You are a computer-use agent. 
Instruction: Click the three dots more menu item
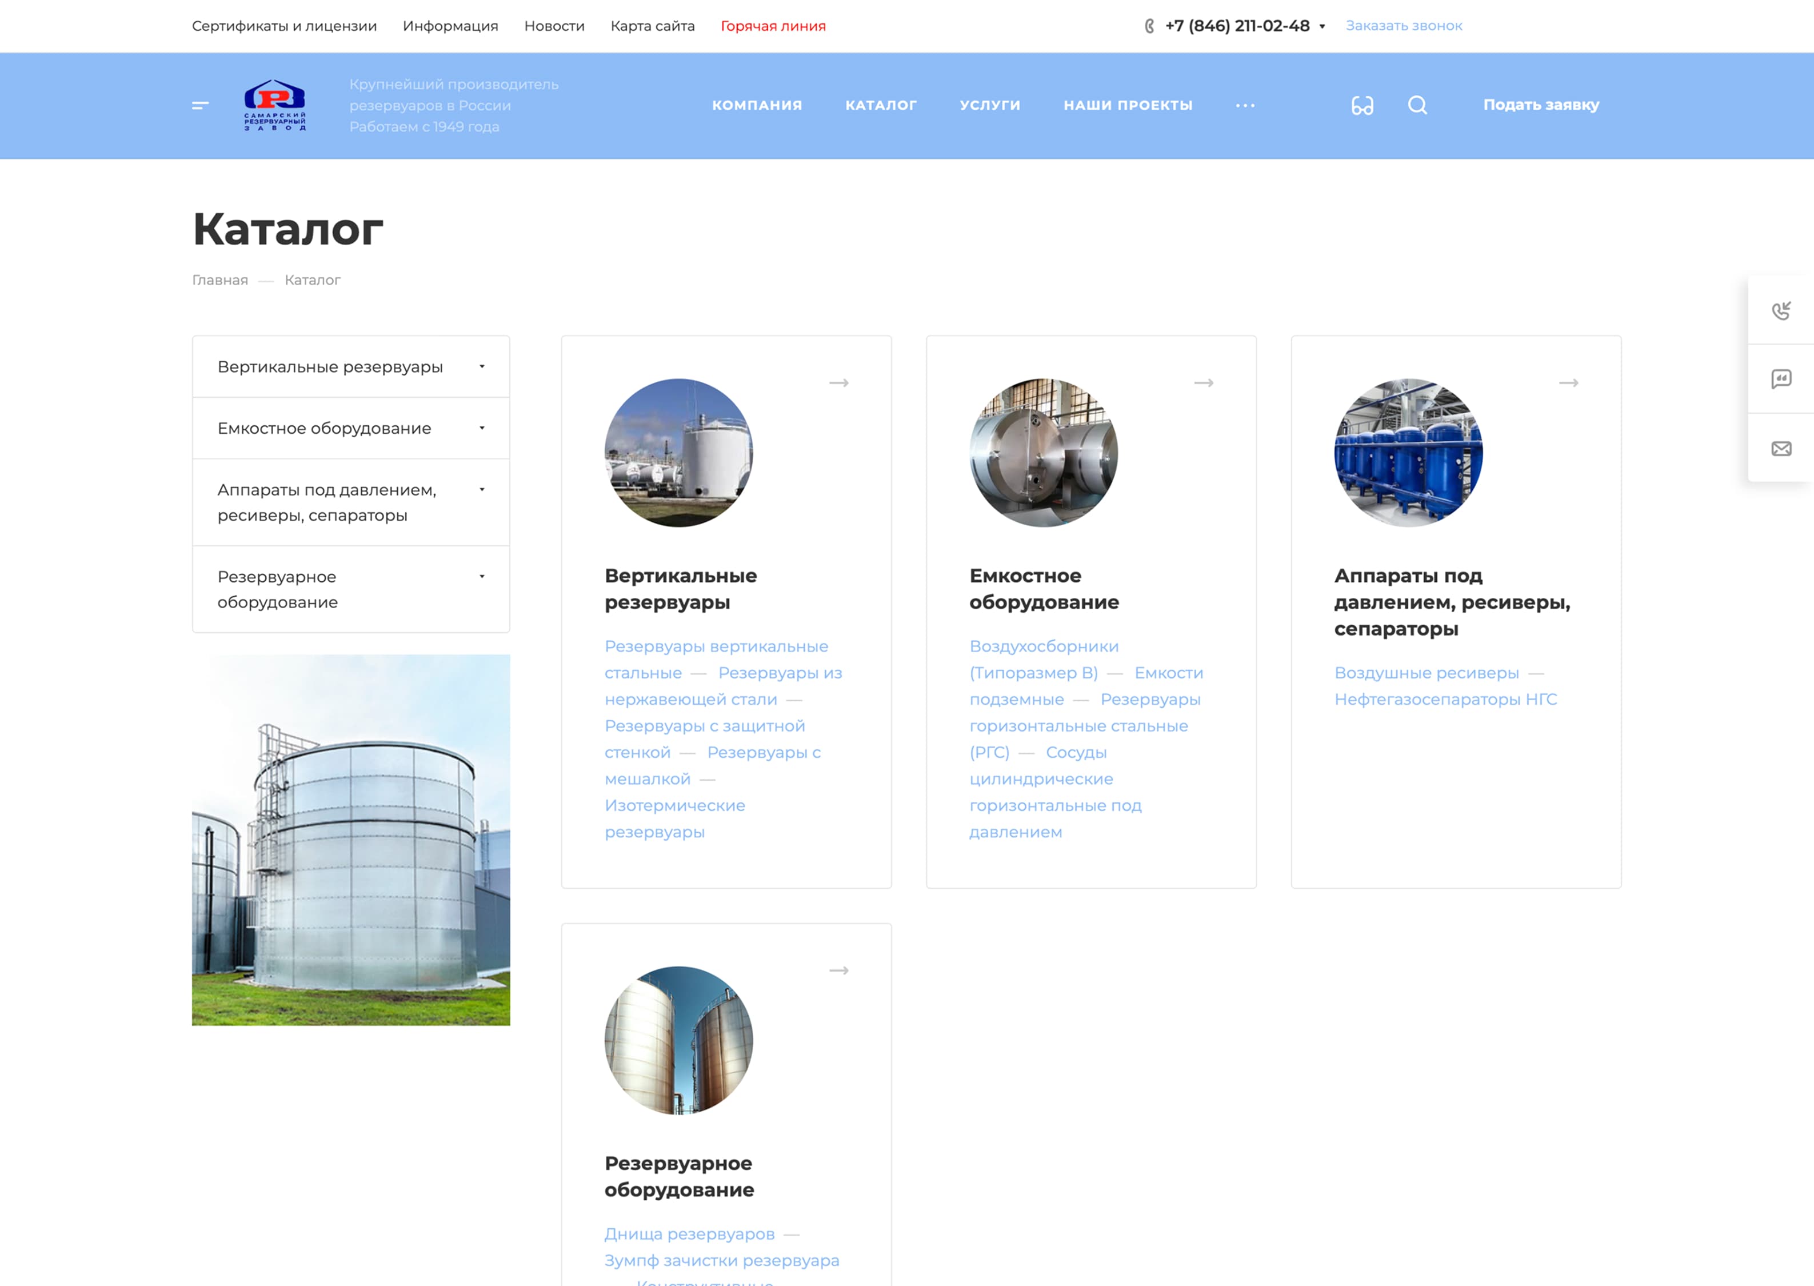click(x=1245, y=105)
